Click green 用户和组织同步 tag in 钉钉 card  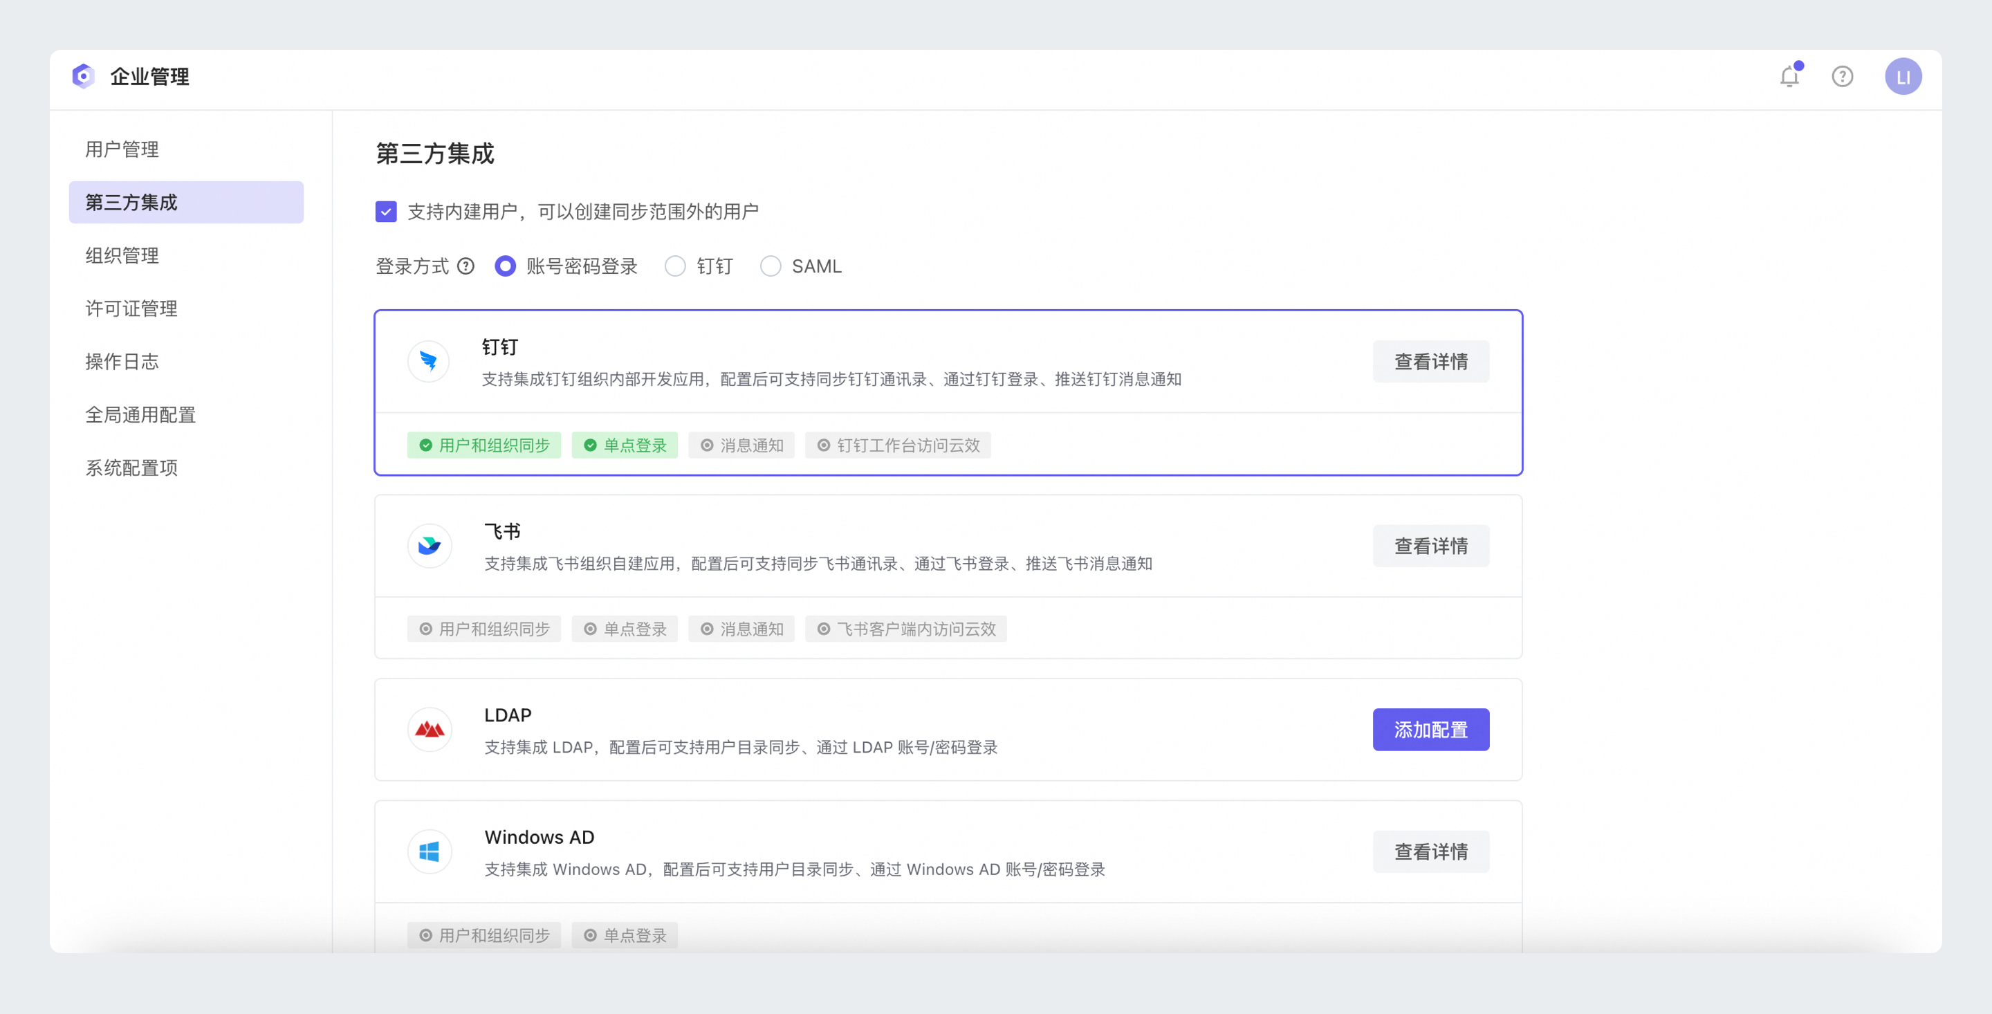(x=484, y=445)
